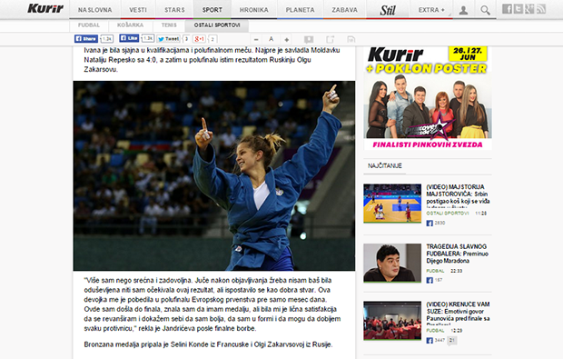Visit Kurir's Twitter page icon

(519, 9)
